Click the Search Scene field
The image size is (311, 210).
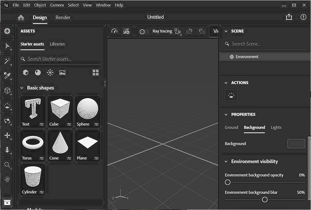click(264, 44)
